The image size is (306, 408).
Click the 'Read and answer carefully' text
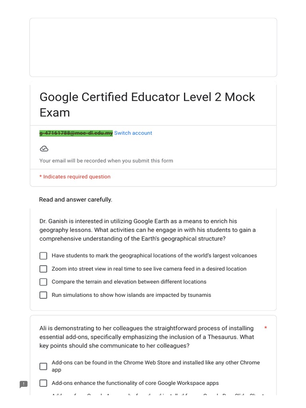tap(76, 200)
